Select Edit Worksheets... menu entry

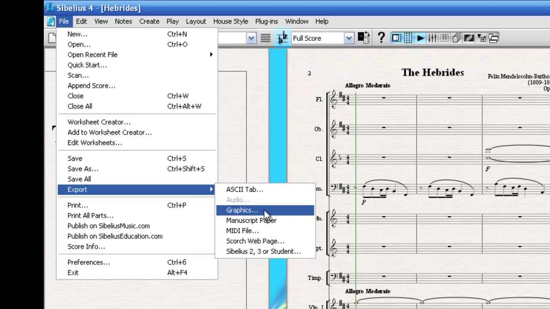[x=137, y=142]
